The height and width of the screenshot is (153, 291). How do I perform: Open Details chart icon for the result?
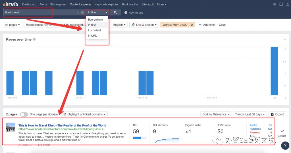[282, 131]
